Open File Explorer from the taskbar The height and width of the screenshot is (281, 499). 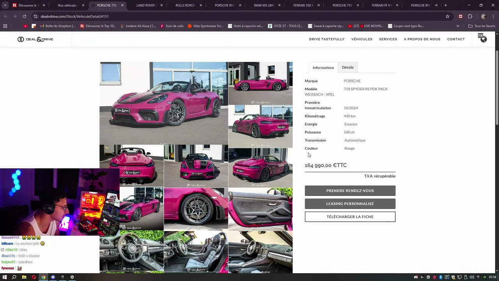24,277
